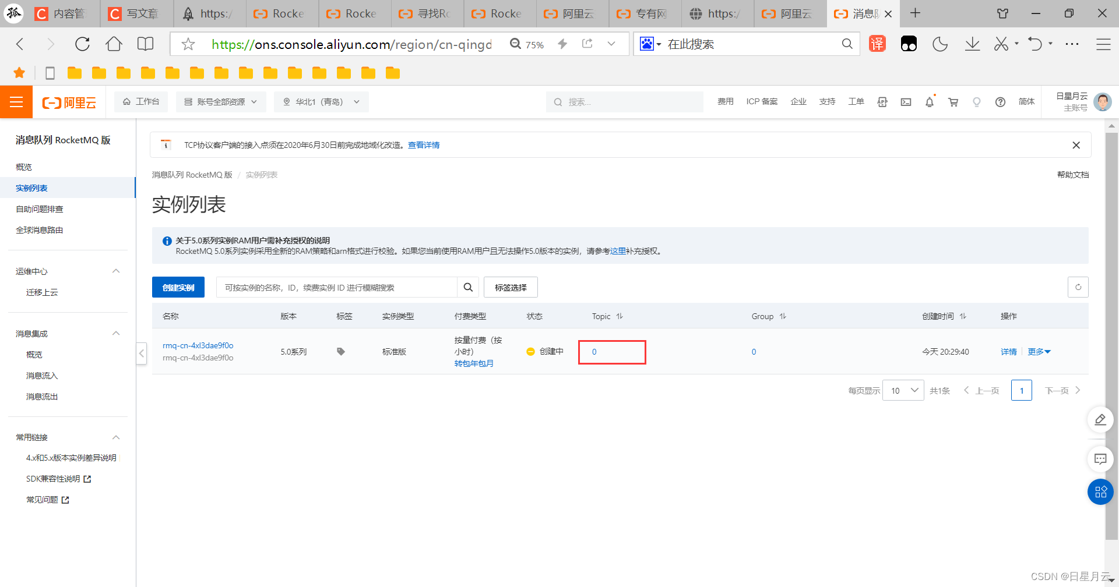This screenshot has width=1119, height=587.
Task: Open the floating edit feedback icon
Action: click(1100, 419)
